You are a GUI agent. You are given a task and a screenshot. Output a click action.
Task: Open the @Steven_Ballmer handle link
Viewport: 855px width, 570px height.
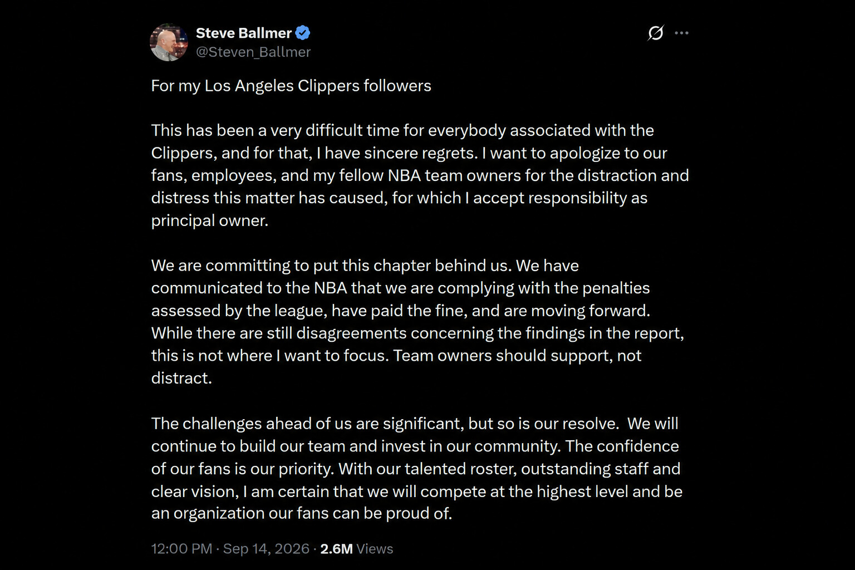253,52
